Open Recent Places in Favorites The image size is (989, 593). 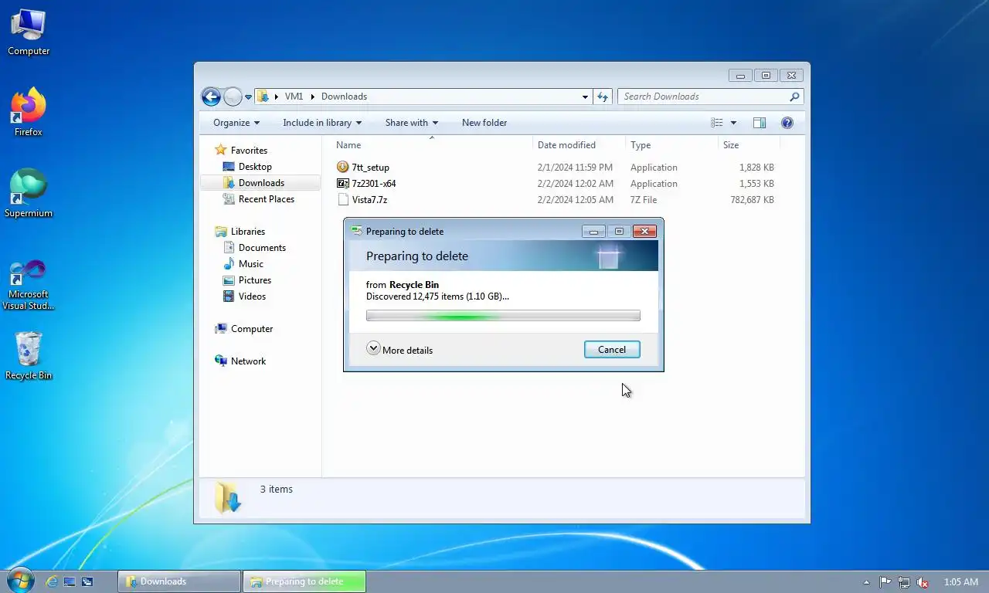[267, 199]
